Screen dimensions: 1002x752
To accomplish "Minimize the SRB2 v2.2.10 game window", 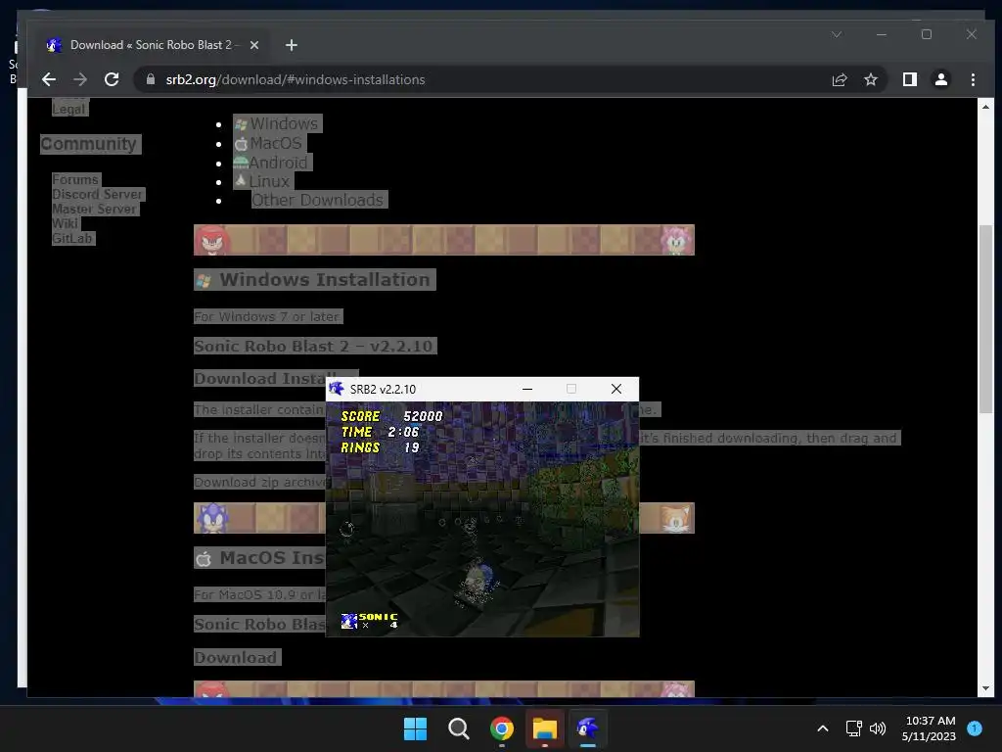I will point(527,389).
